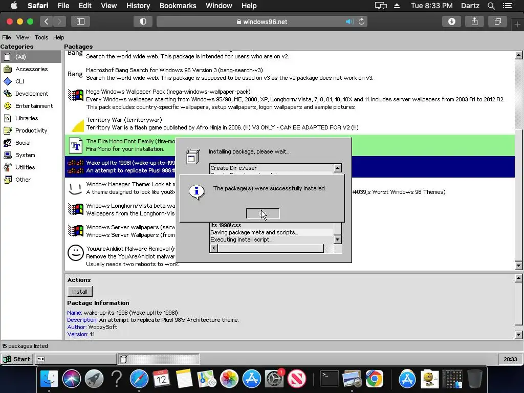
Task: Open Google Chrome from the Dock
Action: tap(374, 379)
